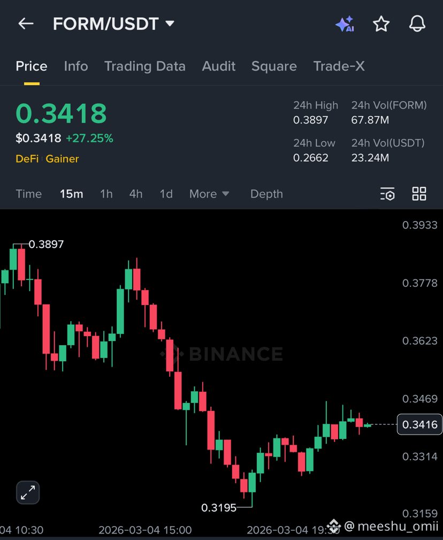Add FORM/USDT to favorites with star icon
This screenshot has height=540, width=443.
point(381,24)
